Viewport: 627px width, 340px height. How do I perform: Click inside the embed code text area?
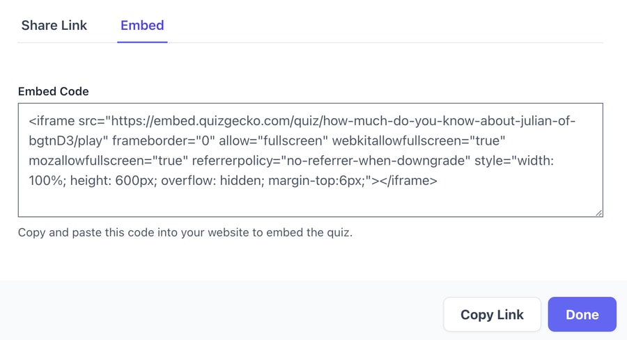pyautogui.click(x=310, y=160)
